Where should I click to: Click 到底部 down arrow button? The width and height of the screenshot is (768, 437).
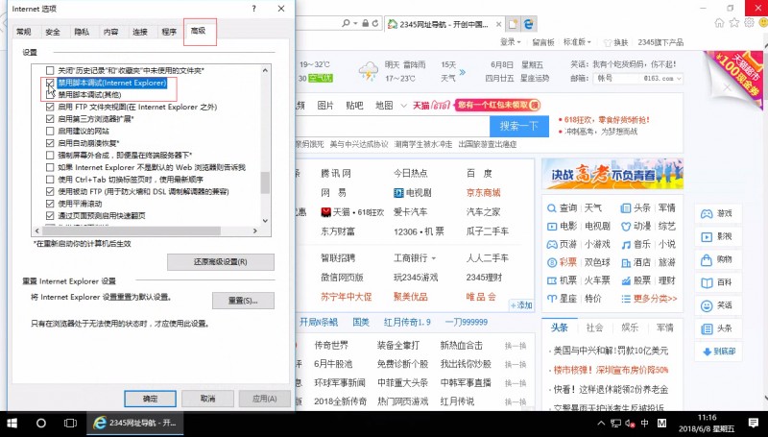pos(718,352)
